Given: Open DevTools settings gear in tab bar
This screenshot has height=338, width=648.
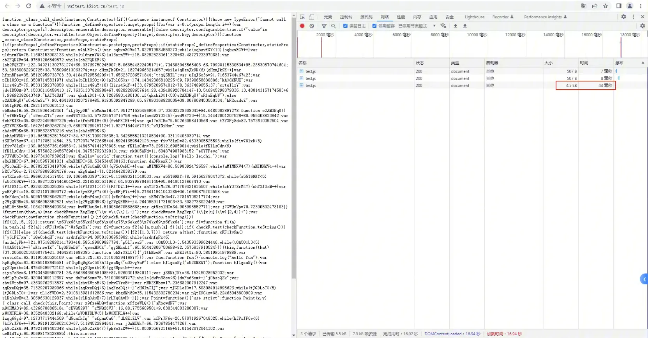Looking at the screenshot, I should point(623,17).
